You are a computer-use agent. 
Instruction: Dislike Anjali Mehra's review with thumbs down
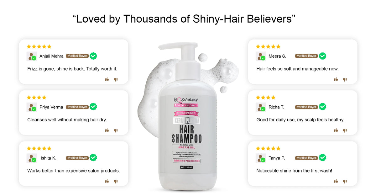tap(116, 80)
